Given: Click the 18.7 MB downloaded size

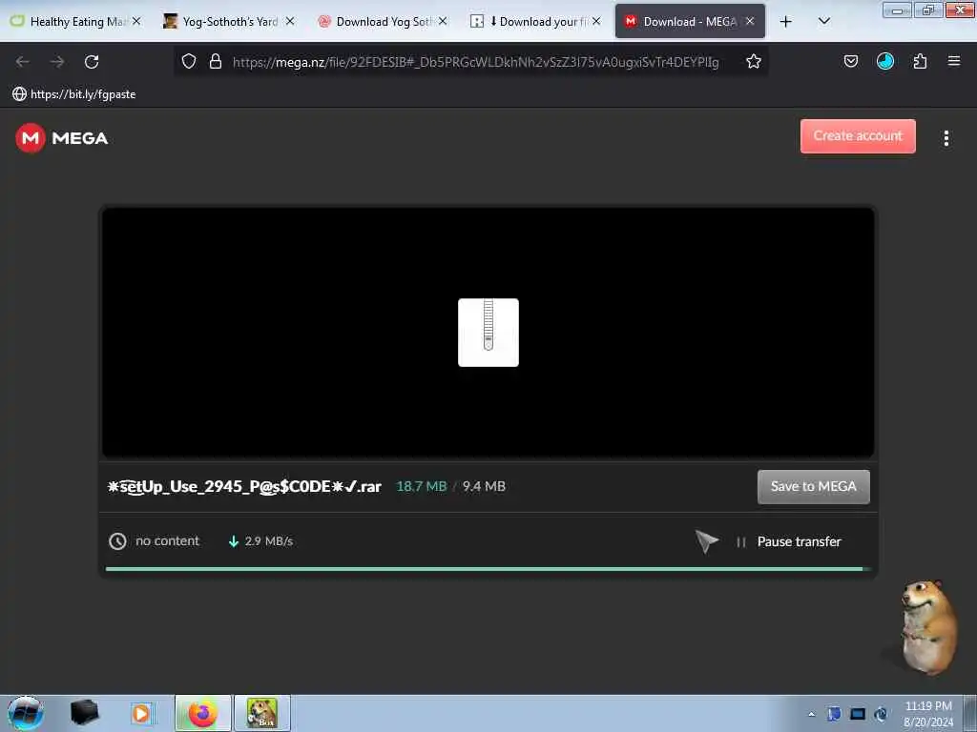Looking at the screenshot, I should coord(421,486).
